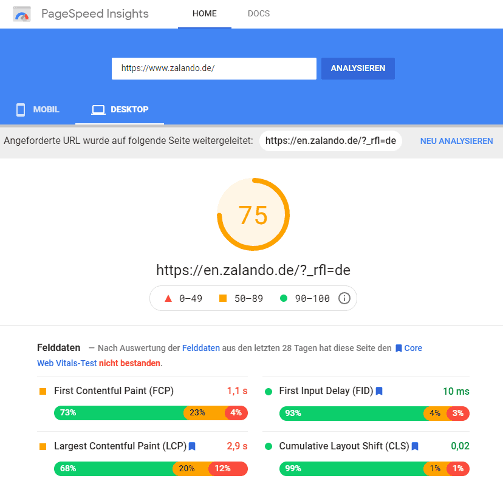Click the bookmark icon before Core
This screenshot has height=484, width=503.
coord(399,349)
